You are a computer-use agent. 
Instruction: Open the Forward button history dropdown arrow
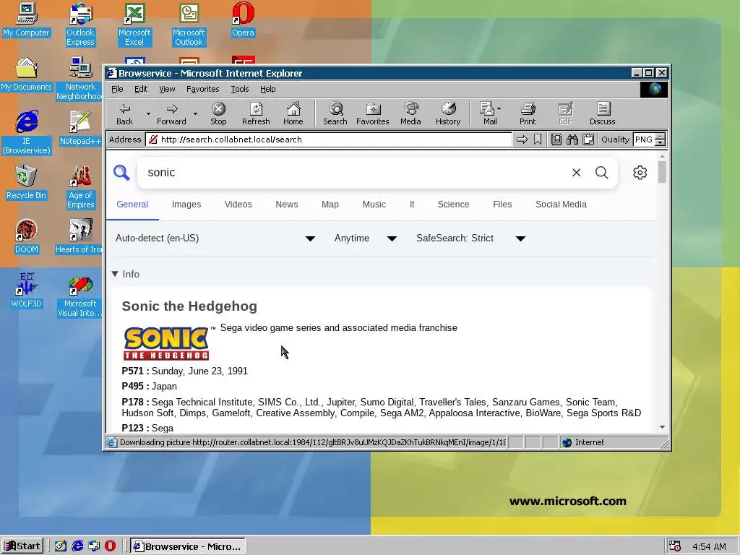tap(195, 113)
